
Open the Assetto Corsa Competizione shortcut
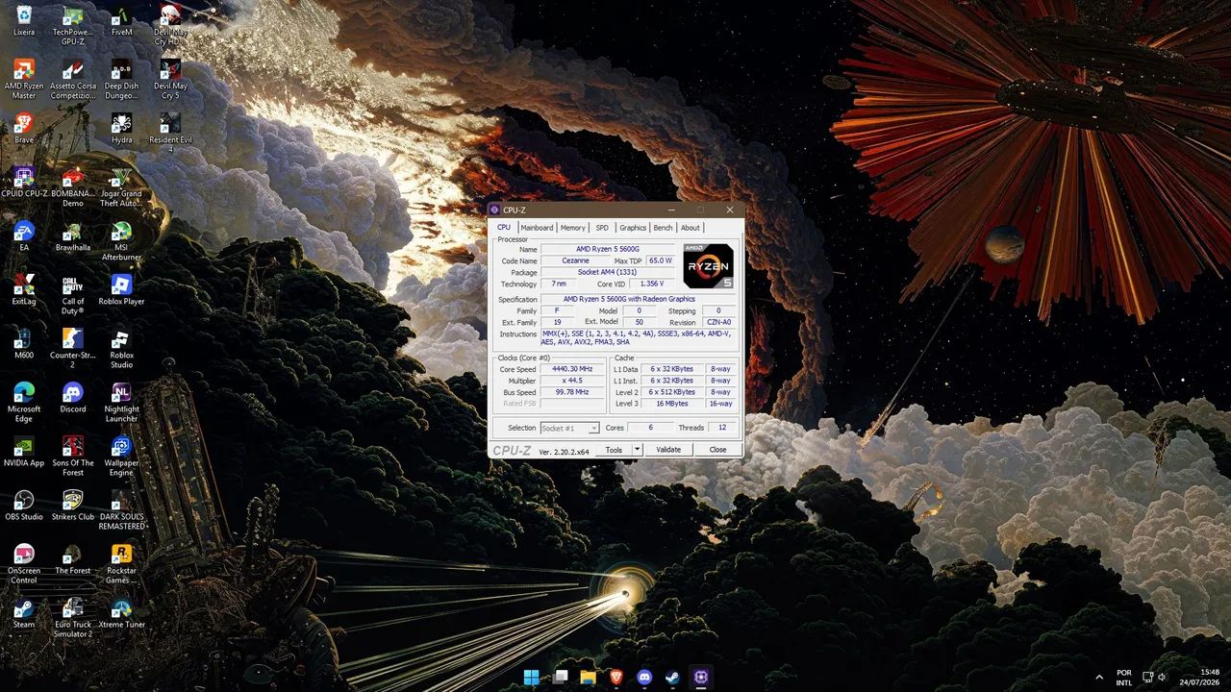(73, 80)
